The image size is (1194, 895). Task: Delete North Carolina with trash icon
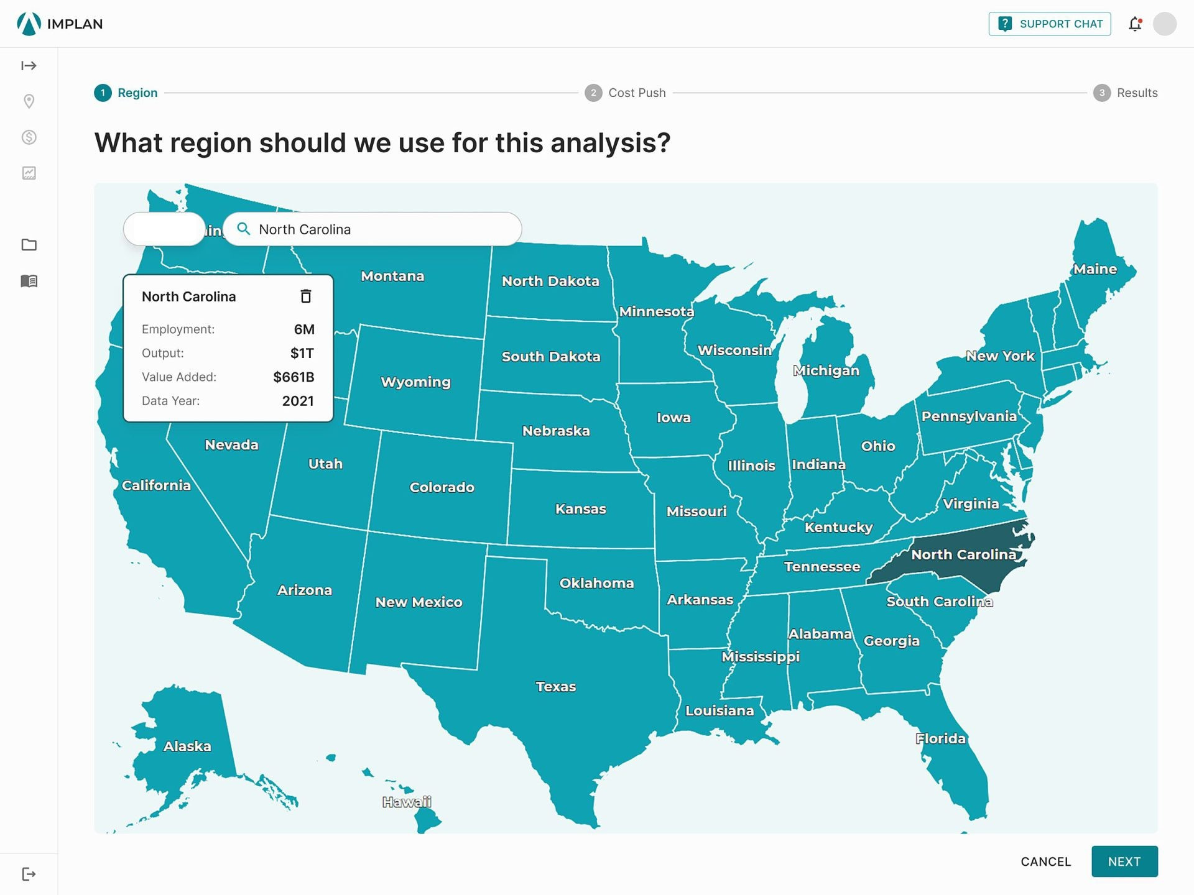pos(305,296)
